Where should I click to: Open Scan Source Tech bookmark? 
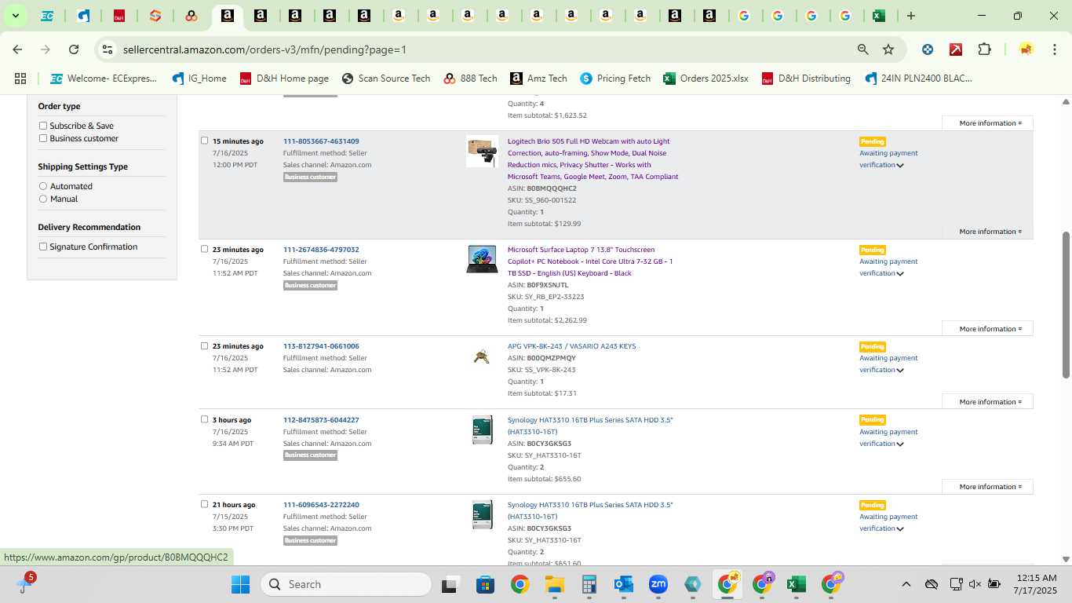pyautogui.click(x=386, y=79)
